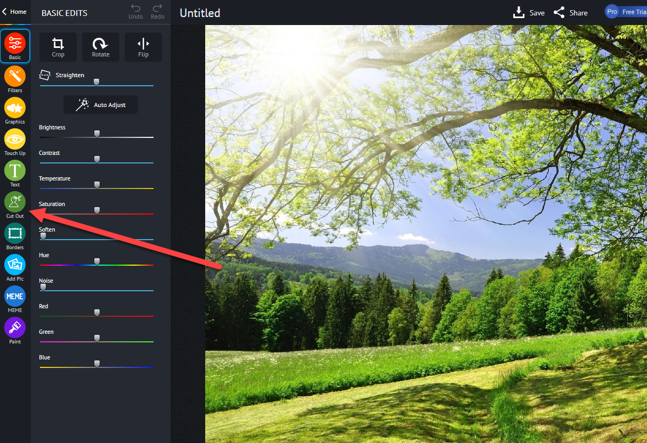Click the Flip button
The width and height of the screenshot is (647, 443).
pos(143,47)
